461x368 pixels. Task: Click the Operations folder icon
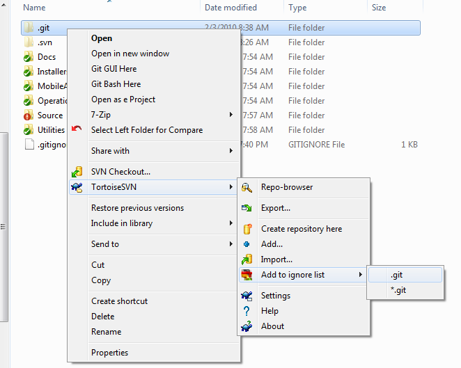coord(29,101)
